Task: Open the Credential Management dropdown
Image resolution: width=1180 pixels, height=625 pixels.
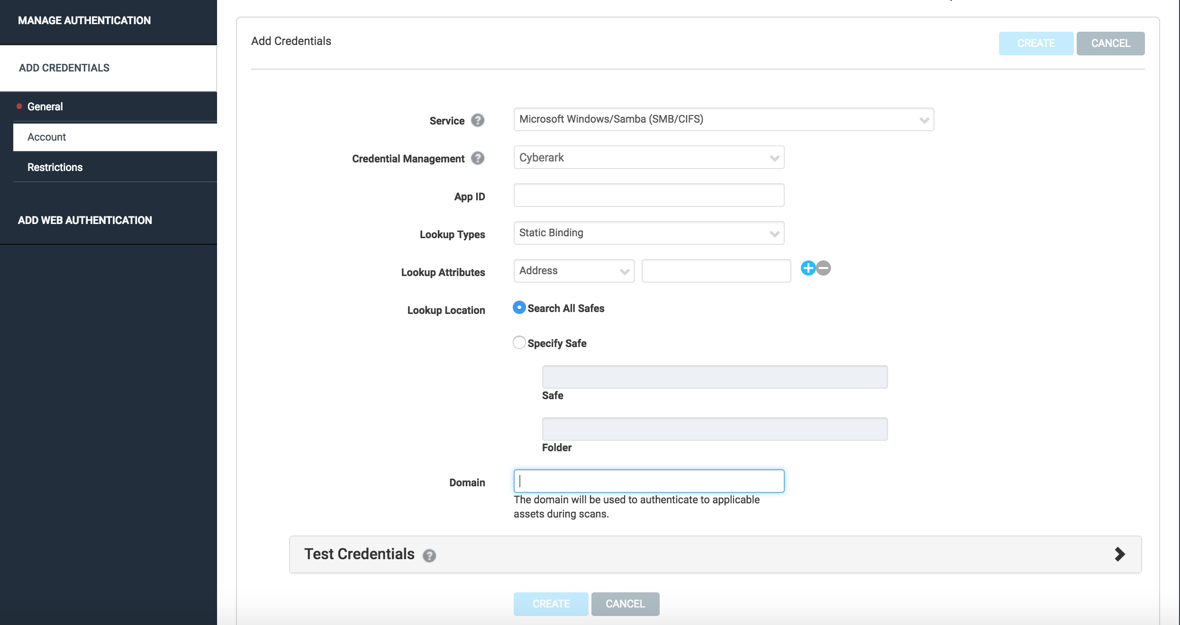Action: 649,157
